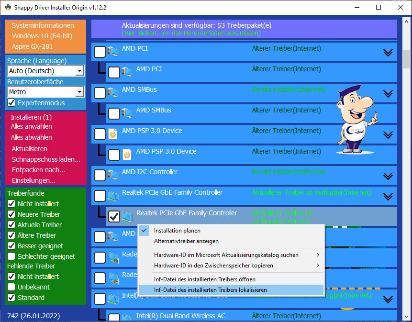Click the AMD PCI device icon
The image size is (412, 322).
pos(113,52)
